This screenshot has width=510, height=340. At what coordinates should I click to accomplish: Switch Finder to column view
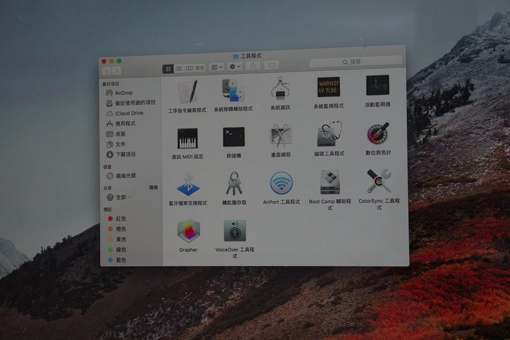189,68
